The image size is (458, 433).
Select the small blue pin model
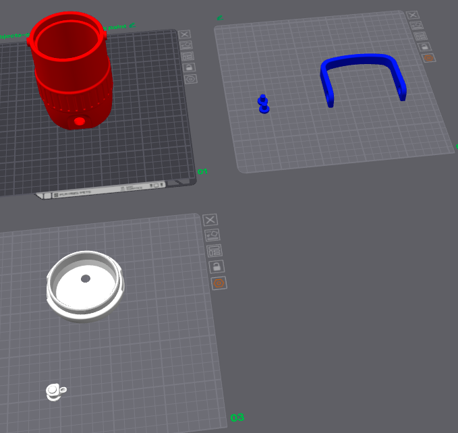tap(264, 104)
